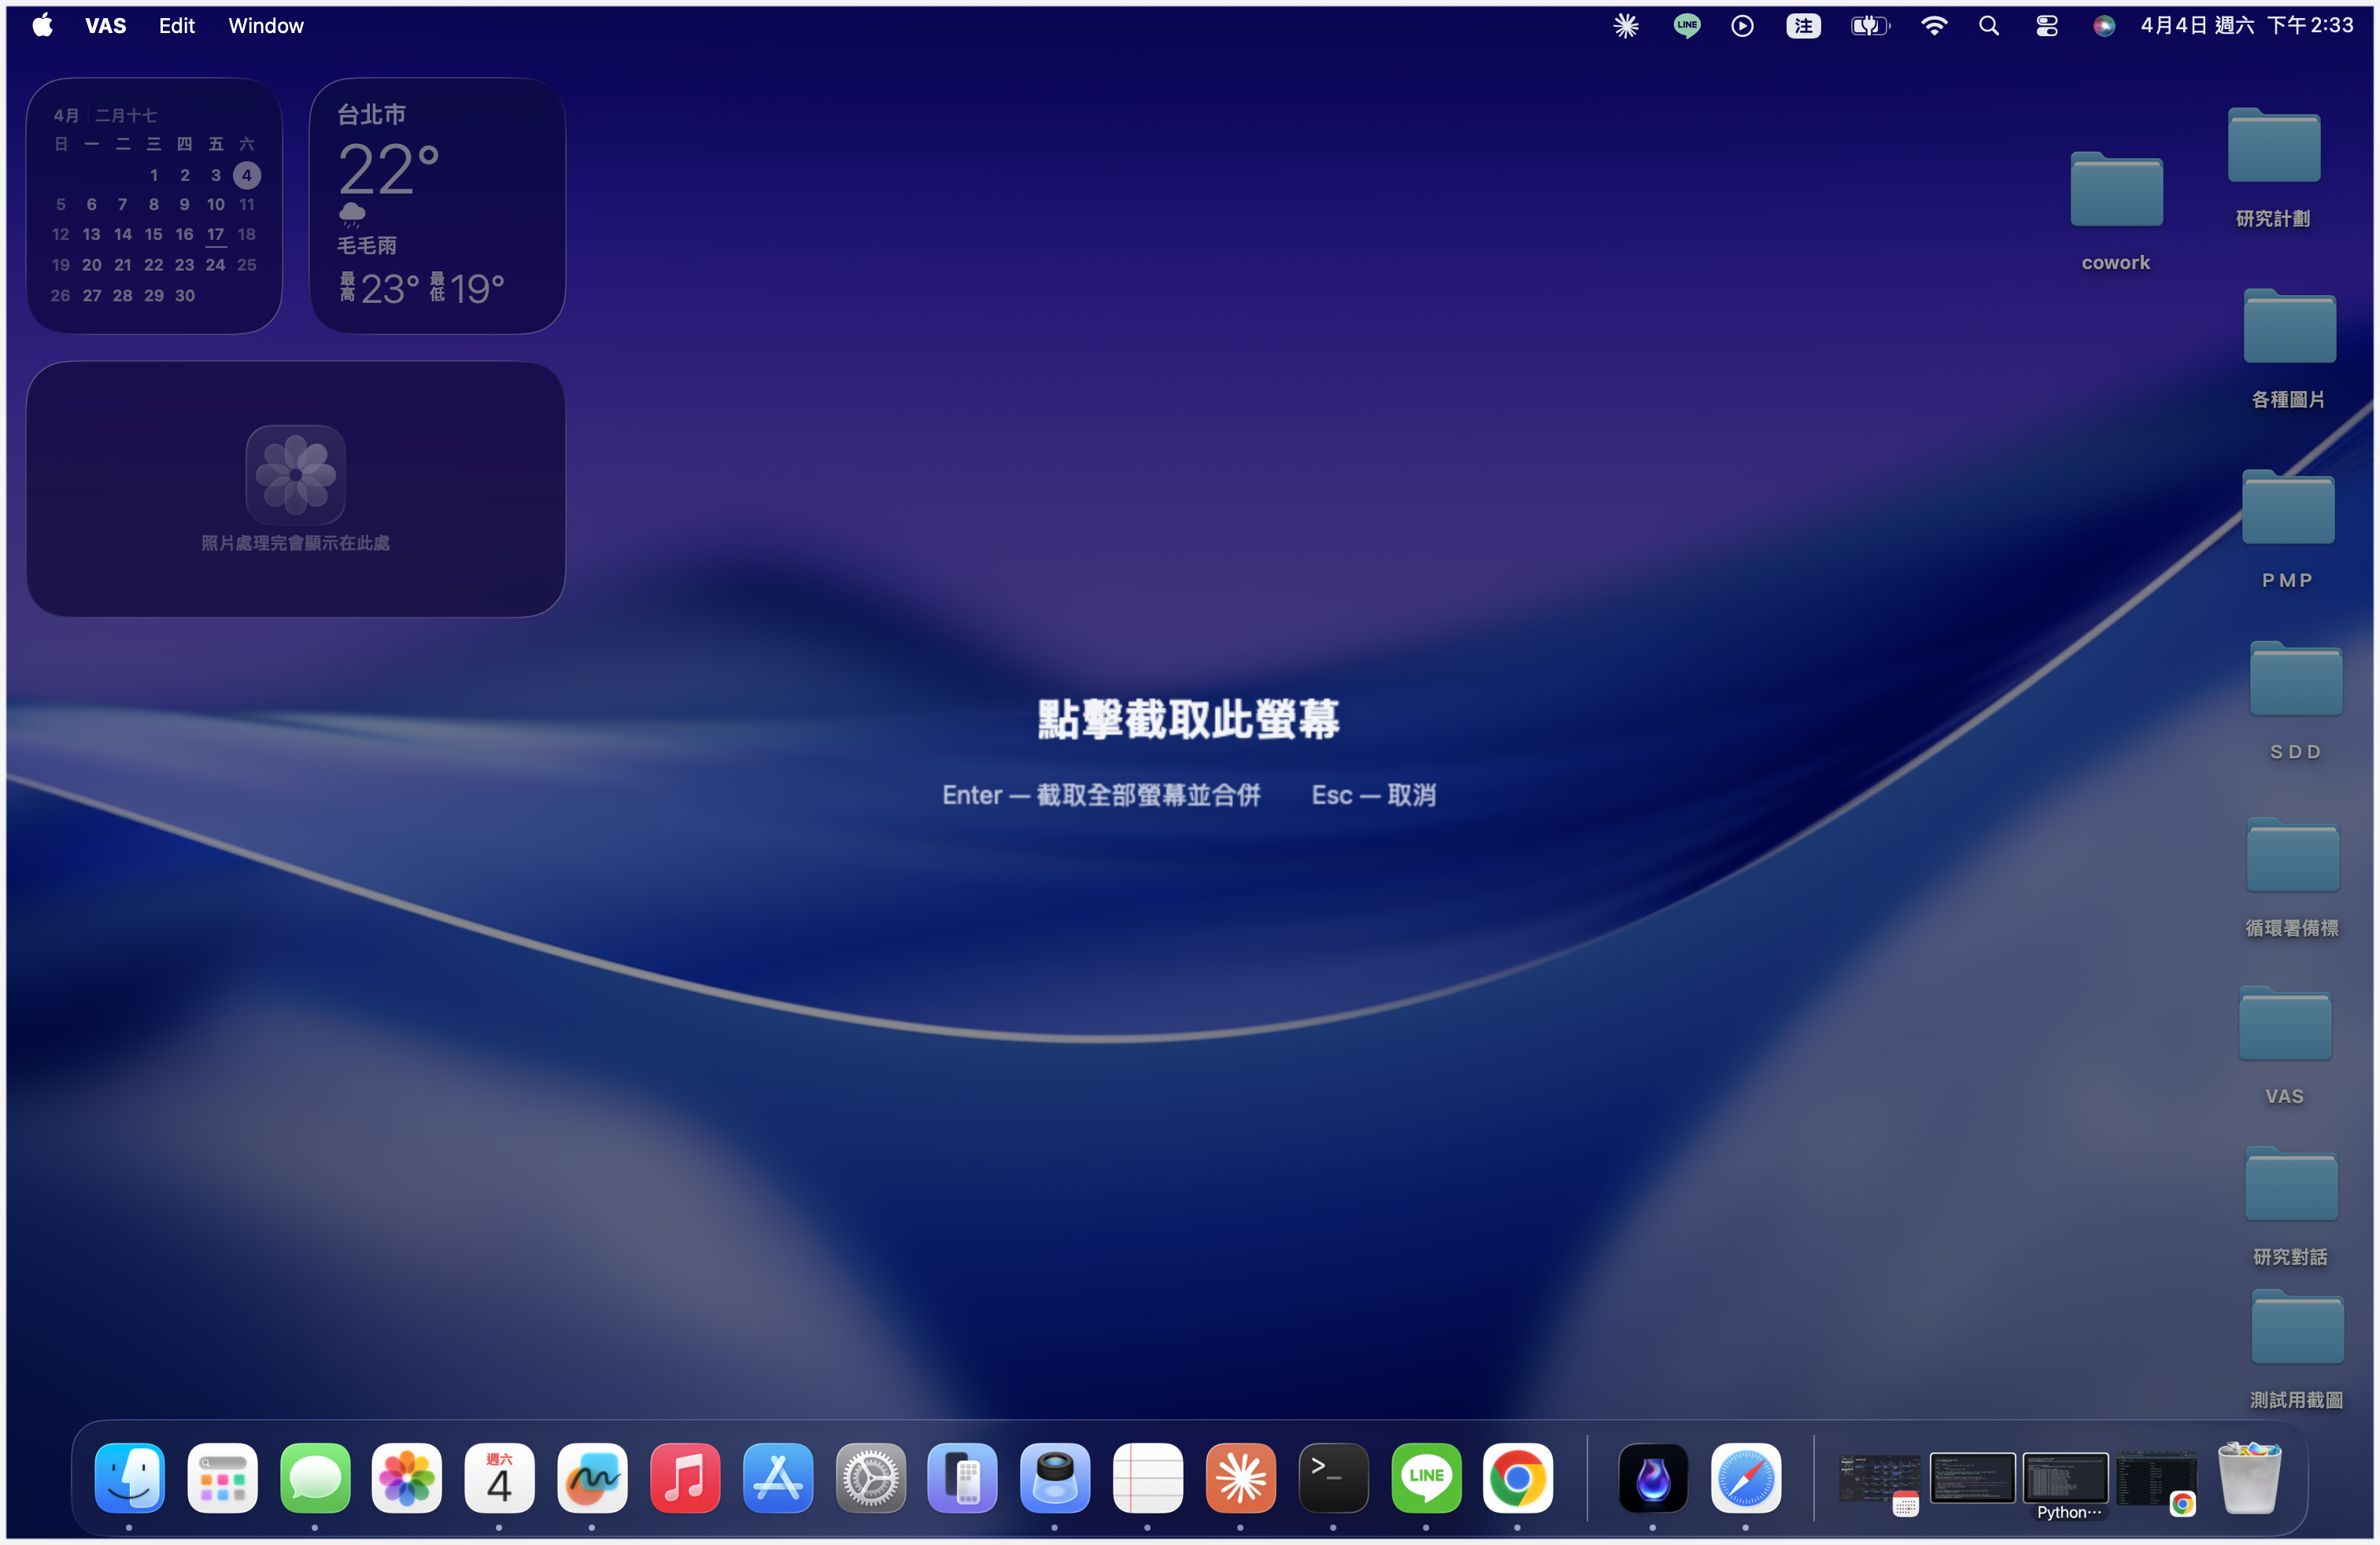Click the 點擊截取此螢幕 capture prompt

1188,720
